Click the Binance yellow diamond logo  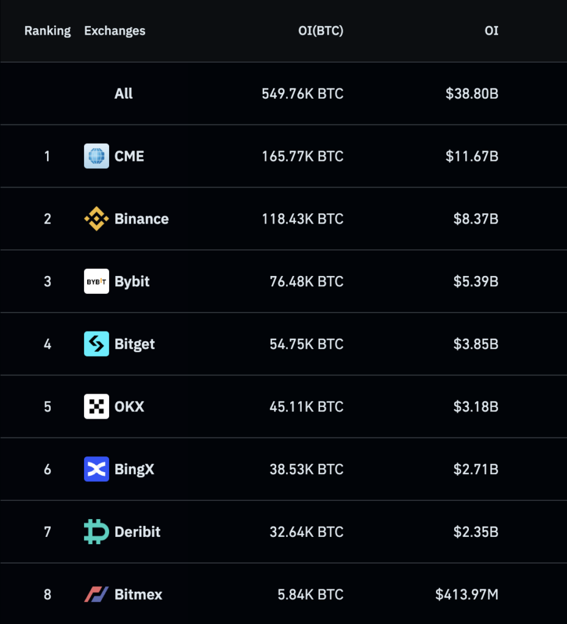point(96,219)
